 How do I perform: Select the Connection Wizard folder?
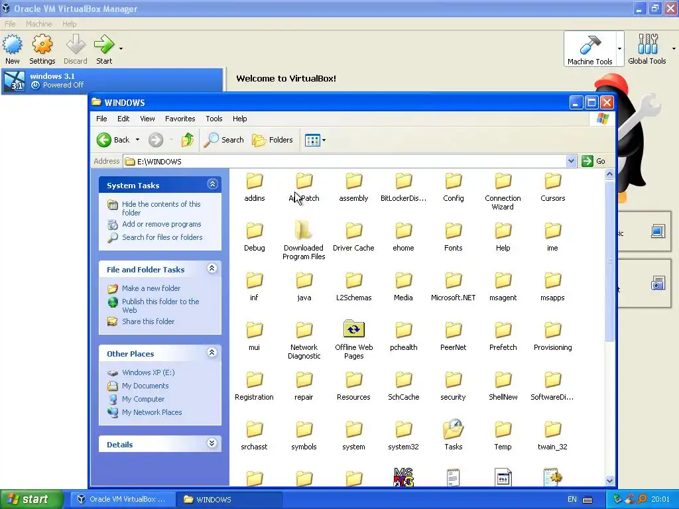tap(503, 192)
